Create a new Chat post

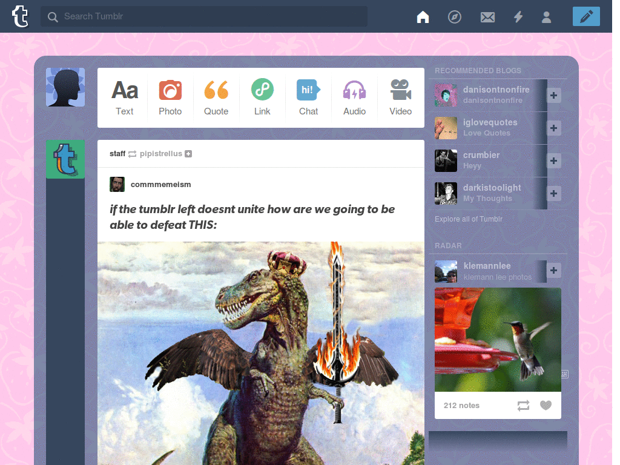[x=308, y=97]
